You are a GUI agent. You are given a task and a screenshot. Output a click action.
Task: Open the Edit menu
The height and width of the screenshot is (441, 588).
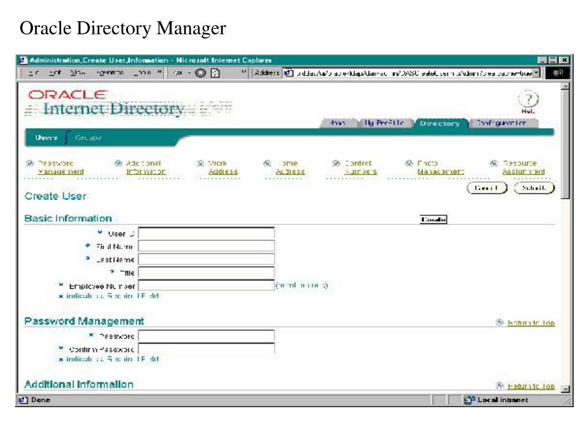tap(55, 73)
